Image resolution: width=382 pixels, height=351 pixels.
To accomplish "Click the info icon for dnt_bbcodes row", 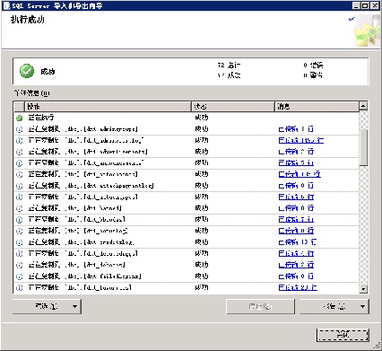I will 20,220.
